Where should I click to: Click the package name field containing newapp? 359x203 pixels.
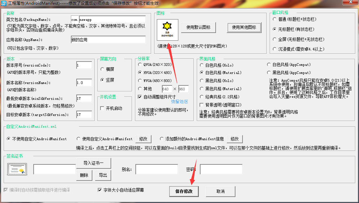pos(113,20)
